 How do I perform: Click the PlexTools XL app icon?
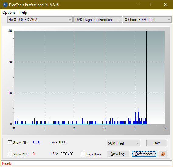pos(5,5)
